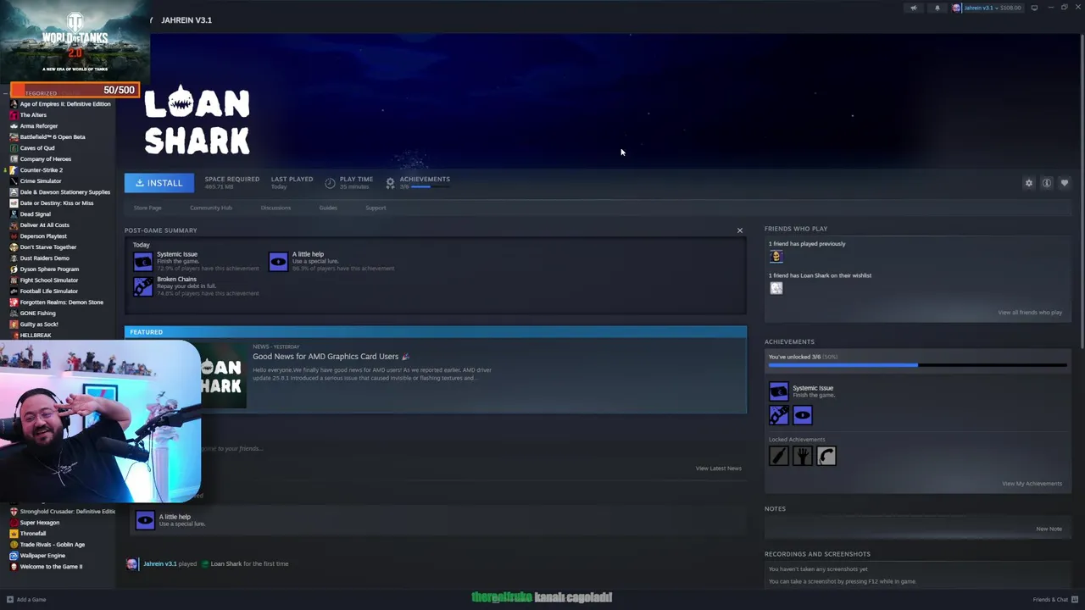The image size is (1085, 610).
Task: Select Battlefield 6 Open Beta
Action: tap(53, 136)
